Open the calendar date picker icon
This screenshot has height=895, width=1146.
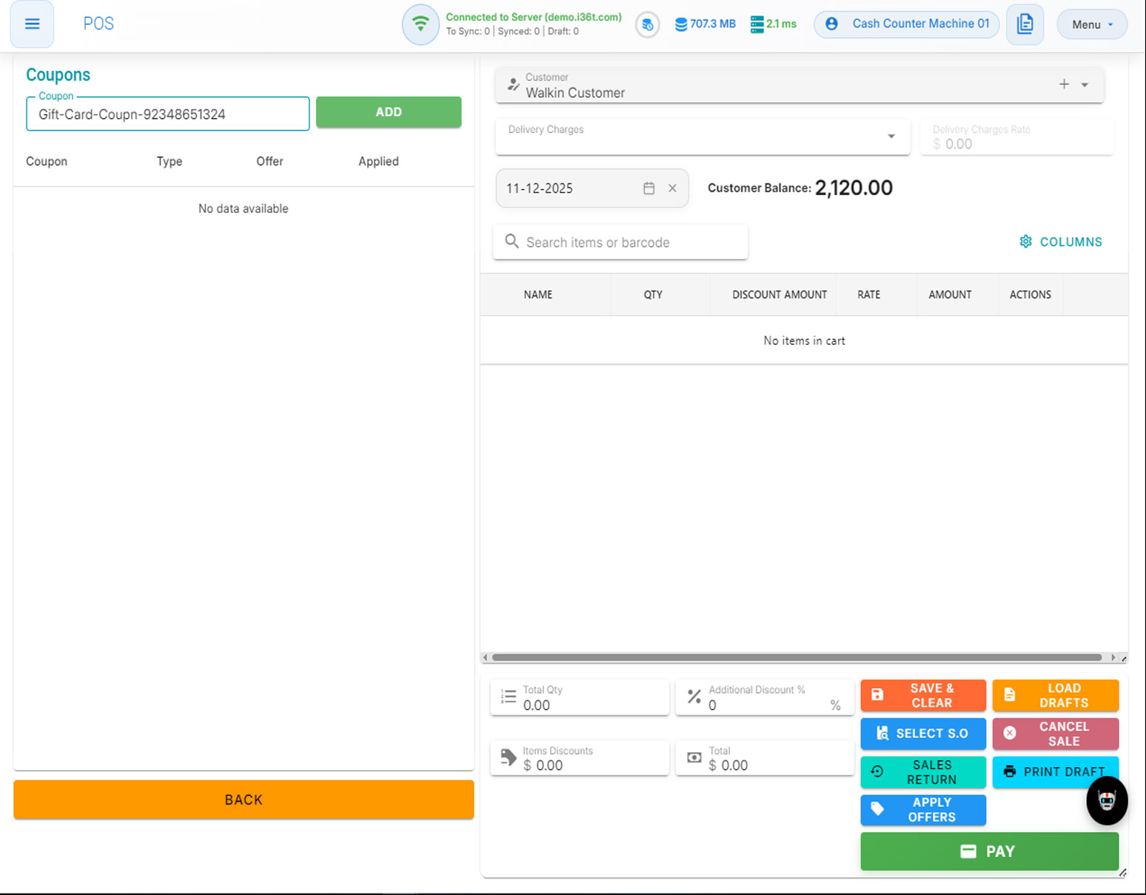click(649, 189)
